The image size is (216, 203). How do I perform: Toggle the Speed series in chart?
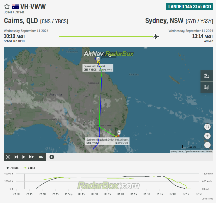click(x=29, y=168)
